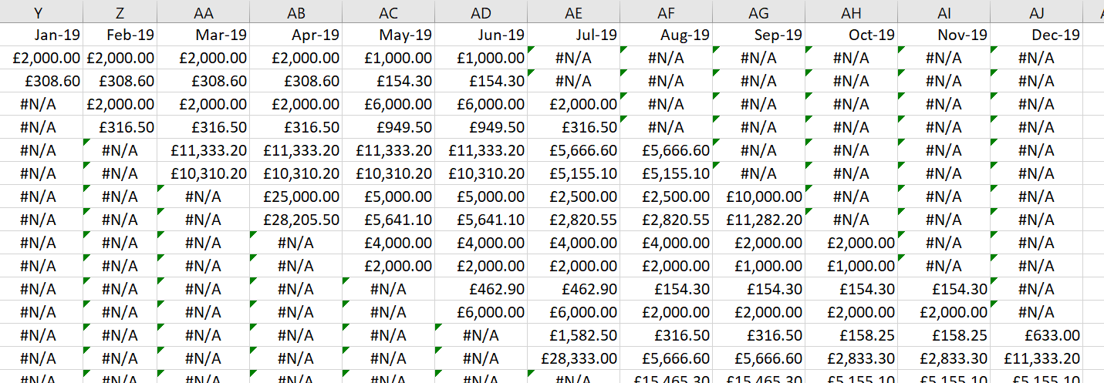Click the first #N/A cell under Jul-19
Screen dimensions: 1104x383
573,58
